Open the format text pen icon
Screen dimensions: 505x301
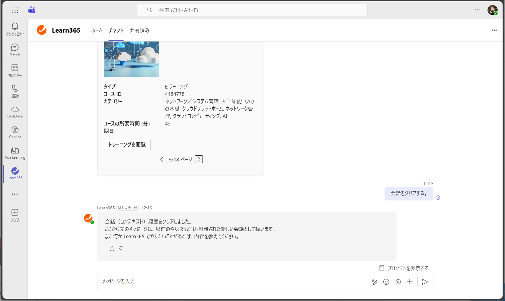tap(374, 282)
